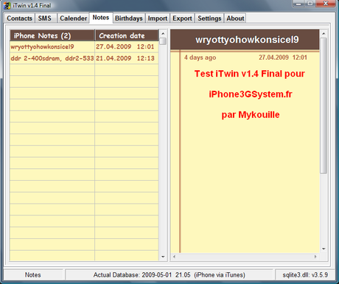
Task: Click the iTwin app icon in title bar
Action: (7, 5)
